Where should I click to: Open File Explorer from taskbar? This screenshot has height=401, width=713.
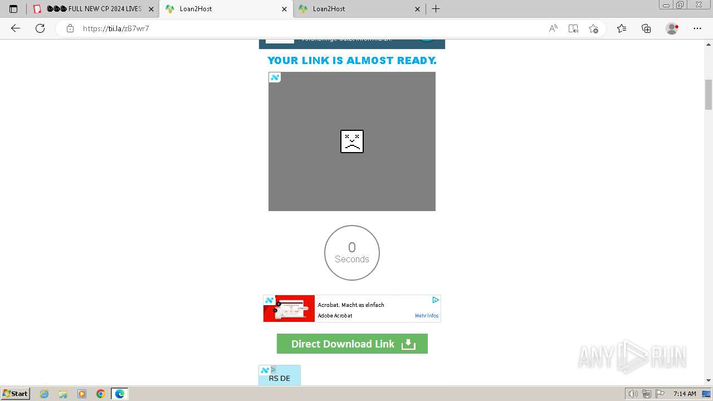[x=63, y=394]
